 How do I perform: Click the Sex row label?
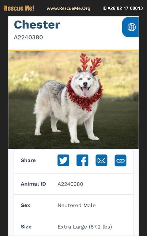[x=26, y=205]
